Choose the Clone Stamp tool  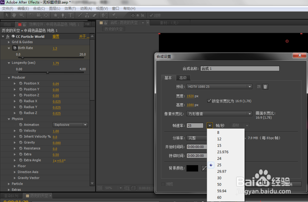(x=88, y=15)
